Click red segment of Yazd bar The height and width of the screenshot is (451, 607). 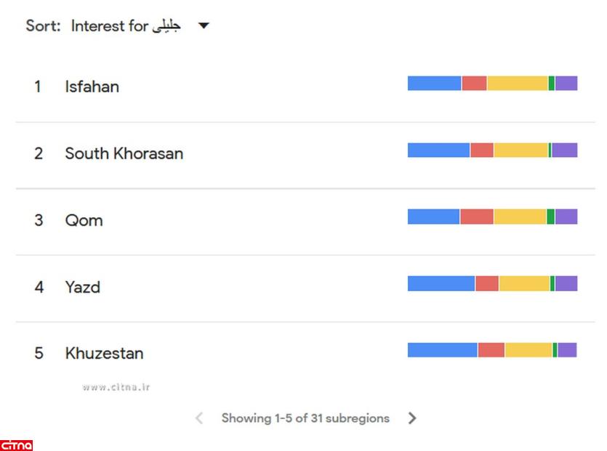(x=487, y=283)
